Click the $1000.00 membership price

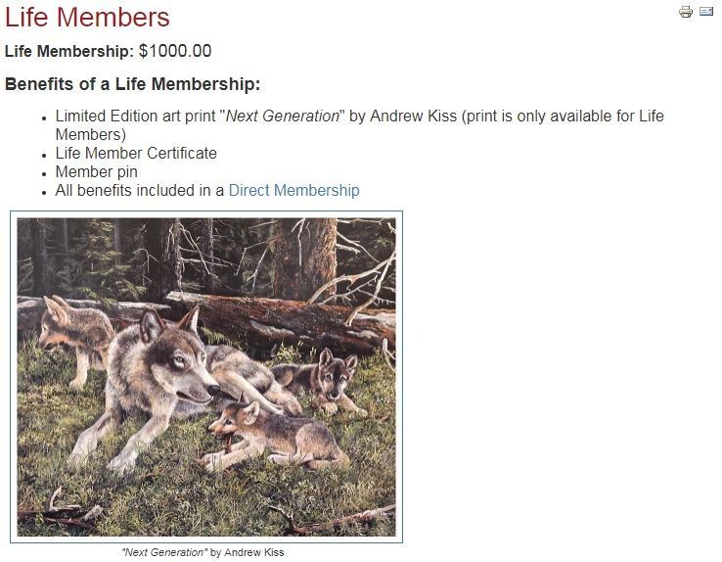pos(175,51)
